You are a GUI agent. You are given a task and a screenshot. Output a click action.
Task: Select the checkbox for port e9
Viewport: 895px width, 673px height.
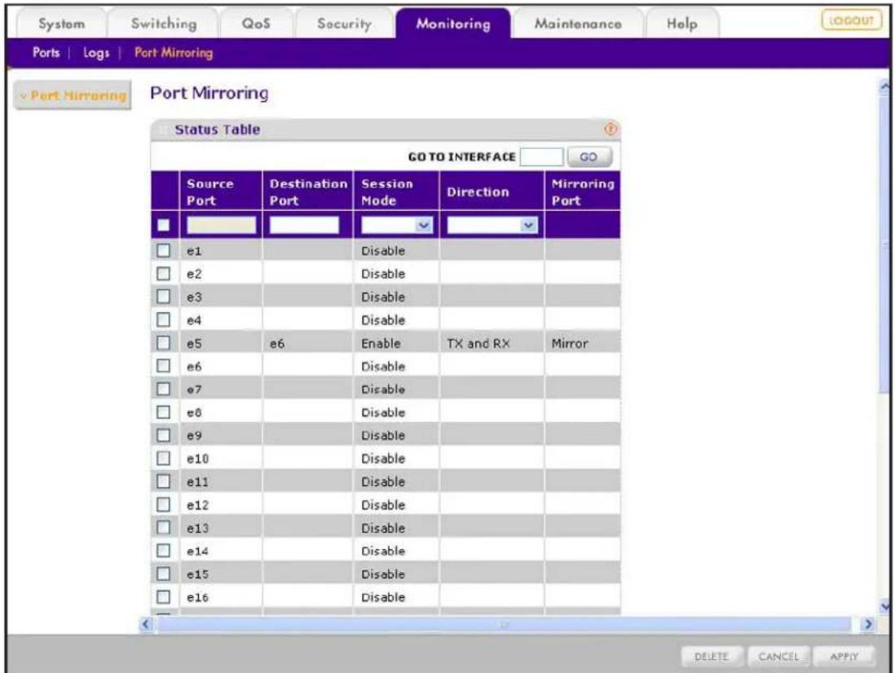point(163,435)
